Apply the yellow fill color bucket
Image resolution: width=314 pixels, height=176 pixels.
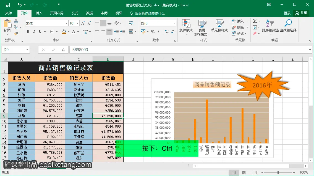[64, 32]
